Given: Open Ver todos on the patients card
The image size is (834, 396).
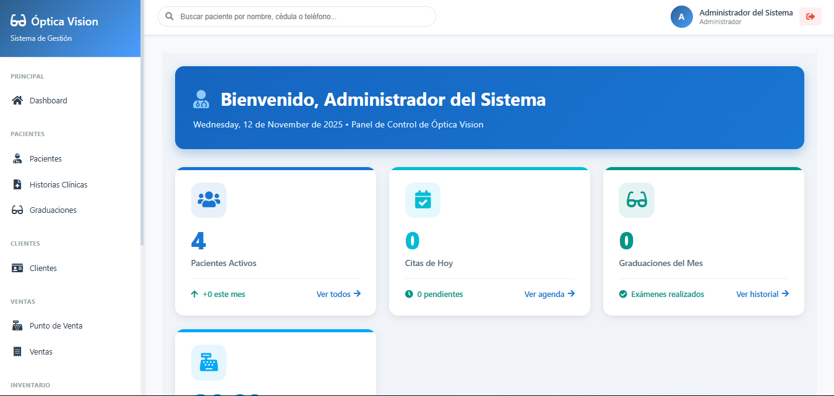Looking at the screenshot, I should (338, 294).
